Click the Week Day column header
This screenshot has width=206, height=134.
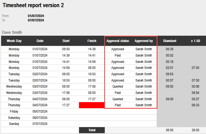(14, 41)
